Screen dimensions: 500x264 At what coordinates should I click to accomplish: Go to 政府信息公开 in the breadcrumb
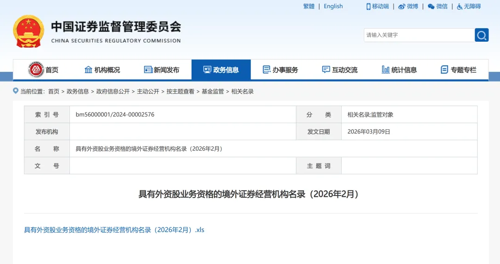coord(113,92)
